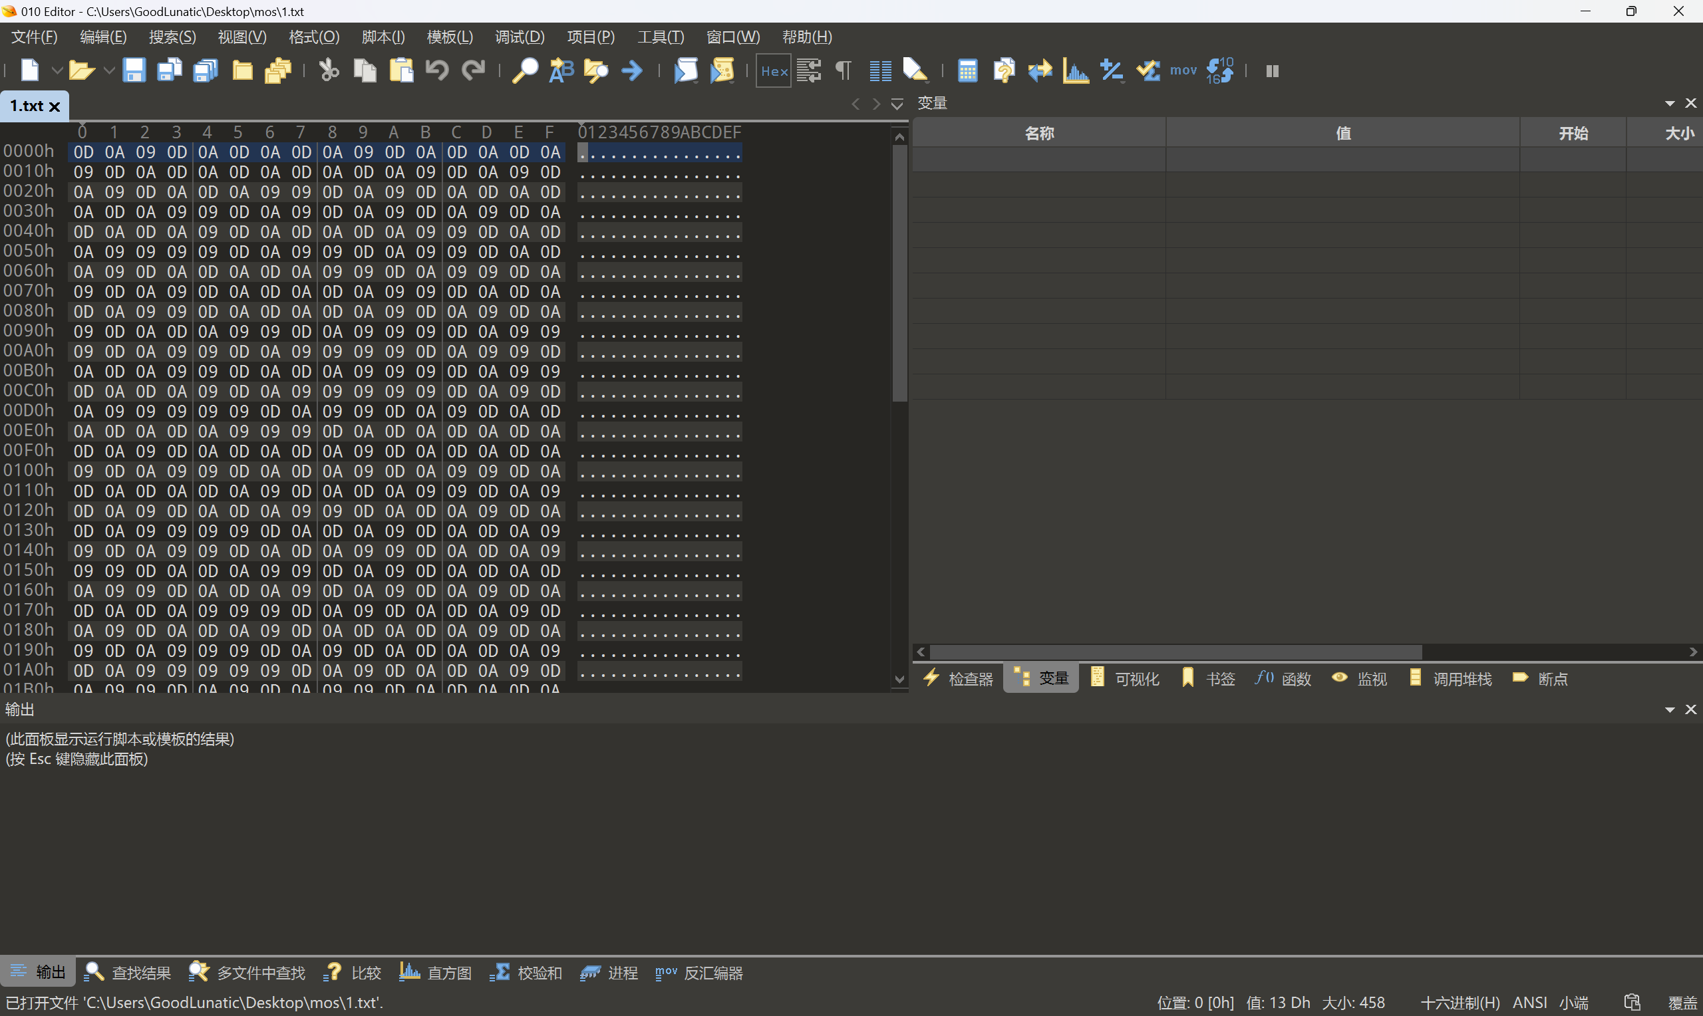This screenshot has height=1016, width=1703.
Task: Click the highlight marker tool icon
Action: click(915, 70)
